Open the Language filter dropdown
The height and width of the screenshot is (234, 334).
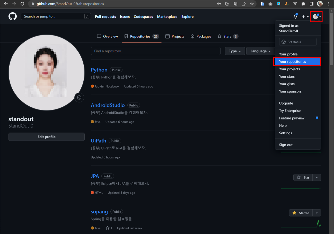[x=261, y=51]
